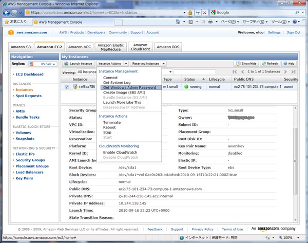Click the details pane vertical scrollbar thumb
This screenshot has height=243, width=308.
295,161
